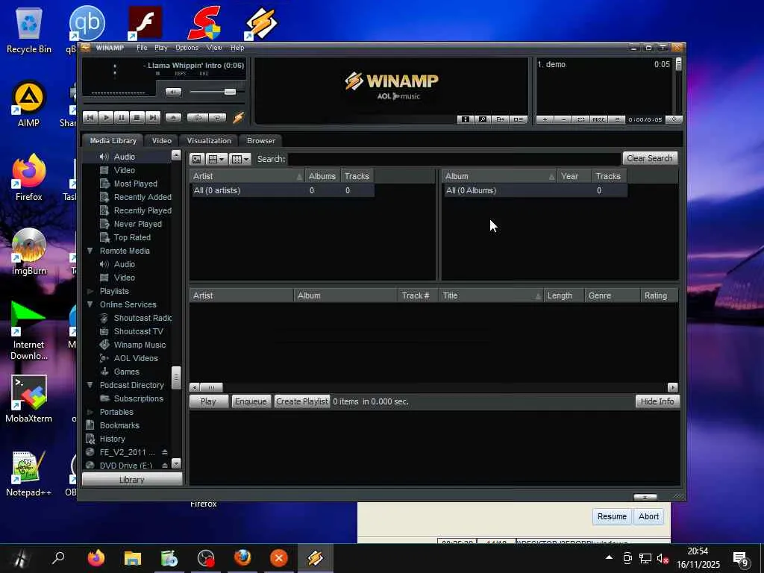The height and width of the screenshot is (573, 764).
Task: Switch to the Visualization tab
Action: pyautogui.click(x=209, y=140)
